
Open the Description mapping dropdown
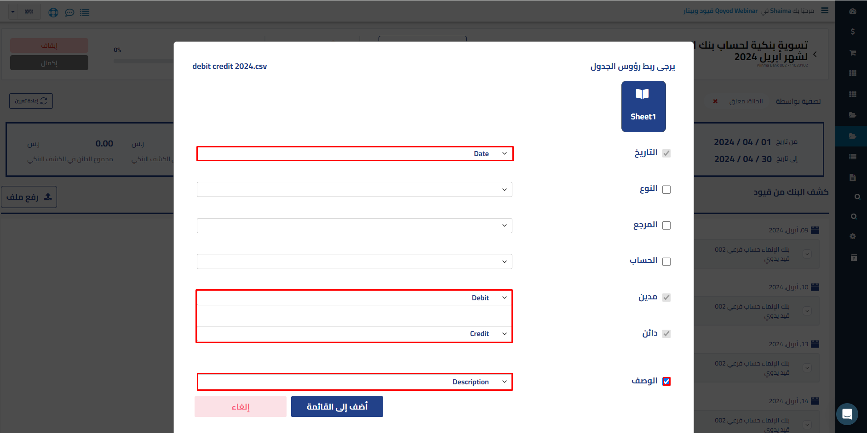click(x=355, y=382)
